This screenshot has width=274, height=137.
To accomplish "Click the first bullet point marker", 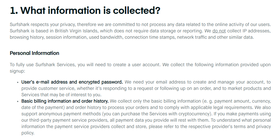I will [x=18, y=82].
